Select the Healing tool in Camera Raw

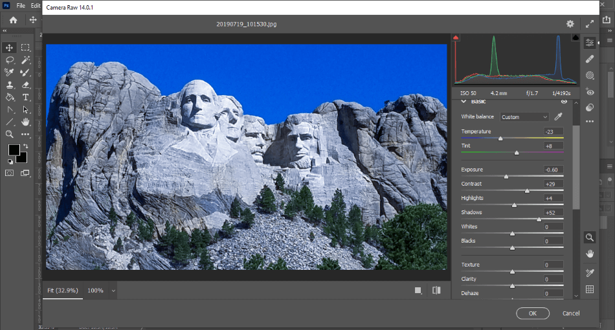(x=590, y=59)
